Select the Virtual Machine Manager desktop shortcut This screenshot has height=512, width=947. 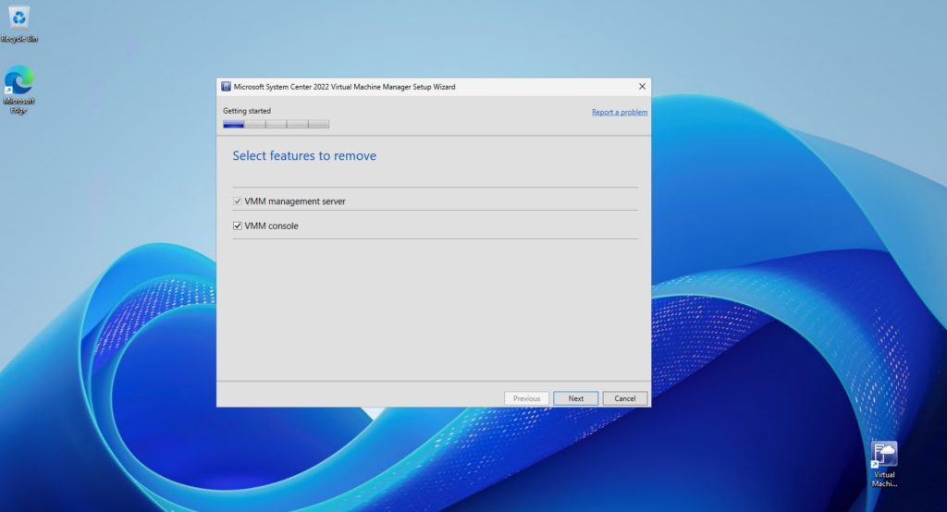tap(884, 464)
